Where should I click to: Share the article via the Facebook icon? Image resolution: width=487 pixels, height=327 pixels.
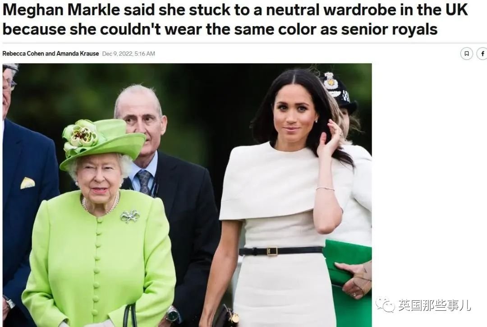482,54
